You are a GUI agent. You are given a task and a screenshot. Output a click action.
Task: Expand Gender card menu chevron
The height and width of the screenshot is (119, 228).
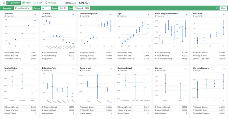[x=186, y=69]
